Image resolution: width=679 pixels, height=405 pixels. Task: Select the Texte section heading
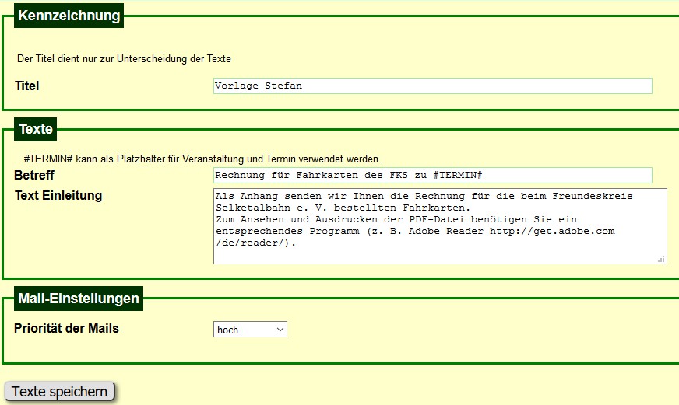click(x=36, y=128)
